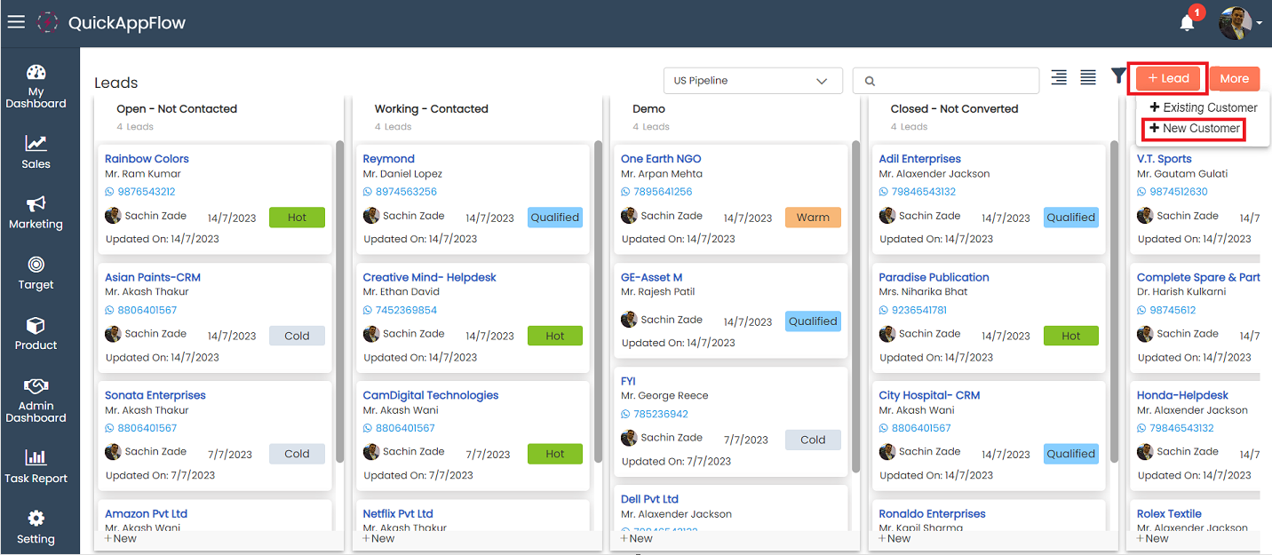Click the Setting gear in the sidebar

pos(36,526)
